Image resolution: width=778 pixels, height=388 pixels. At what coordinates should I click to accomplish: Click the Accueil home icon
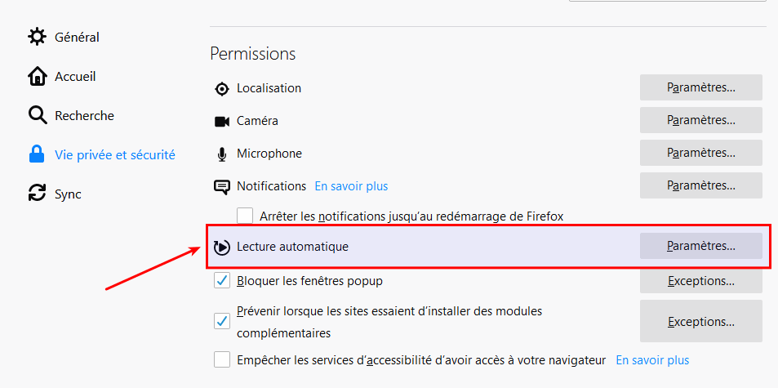(x=38, y=76)
